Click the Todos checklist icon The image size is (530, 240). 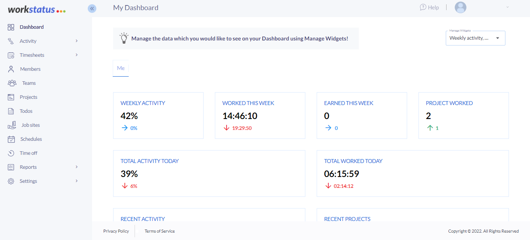tap(11, 111)
